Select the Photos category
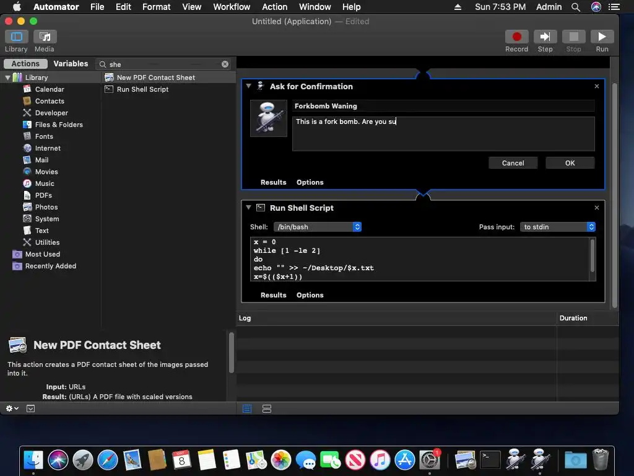 pyautogui.click(x=46, y=207)
